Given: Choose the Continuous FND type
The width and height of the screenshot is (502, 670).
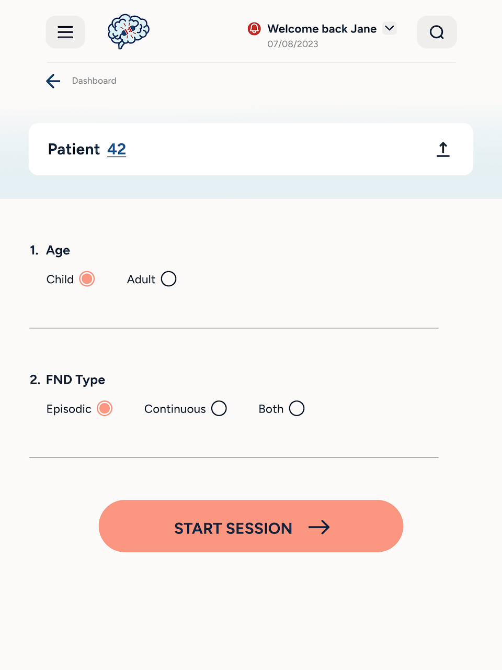Looking at the screenshot, I should tap(219, 408).
